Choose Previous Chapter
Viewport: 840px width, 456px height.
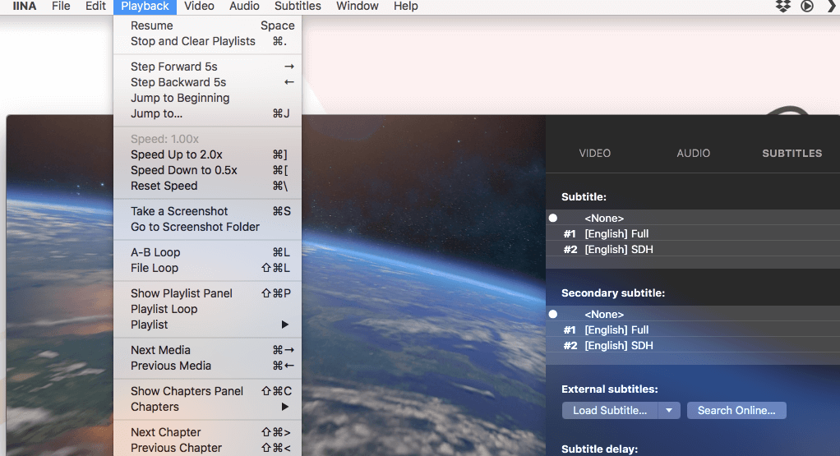coord(207,448)
